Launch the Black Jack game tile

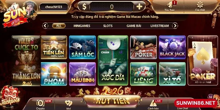pos(172,47)
